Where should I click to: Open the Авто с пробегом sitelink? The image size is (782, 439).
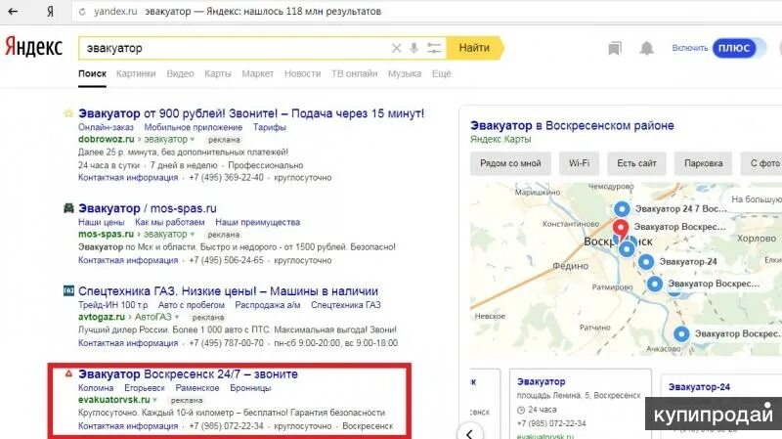[x=191, y=305]
